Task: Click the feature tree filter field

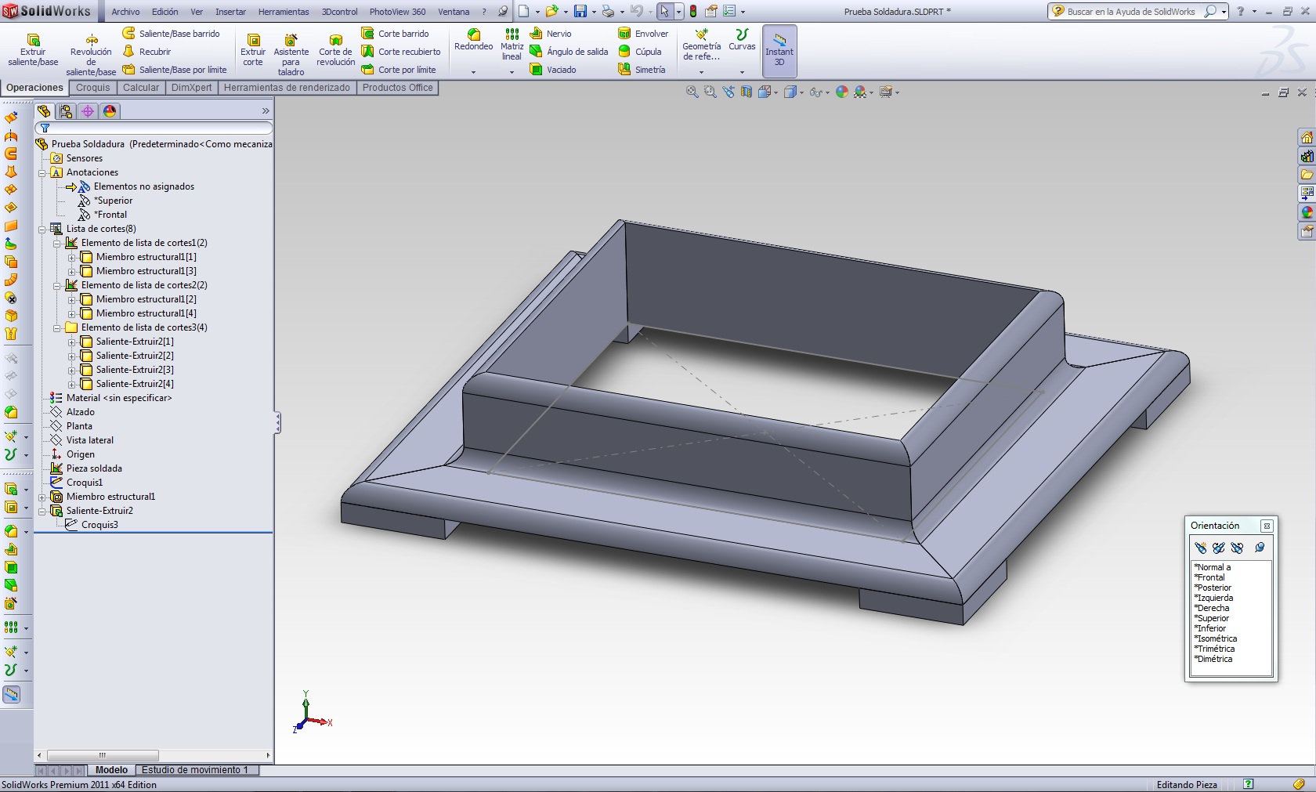Action: coord(154,128)
